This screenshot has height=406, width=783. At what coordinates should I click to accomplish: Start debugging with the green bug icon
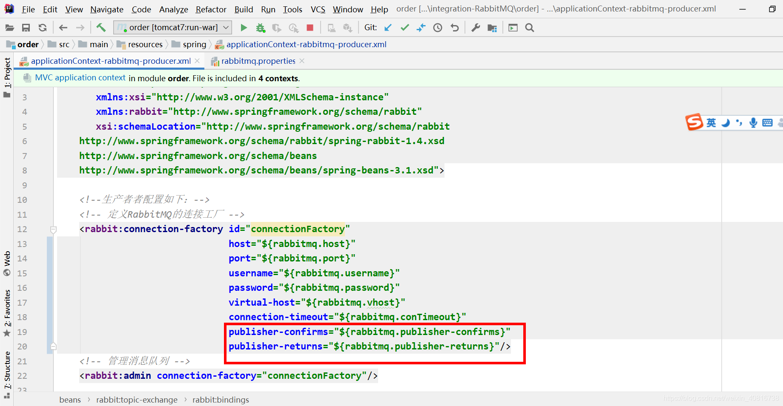pos(261,28)
